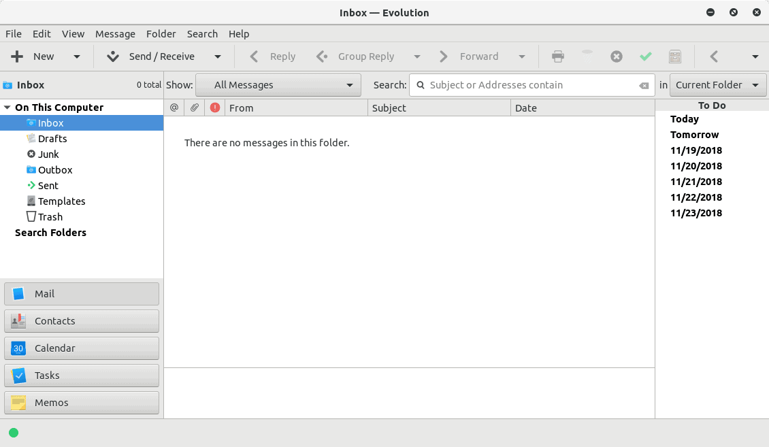Click the 11/22/2018 To Do entry
Image resolution: width=769 pixels, height=447 pixels.
pos(696,197)
